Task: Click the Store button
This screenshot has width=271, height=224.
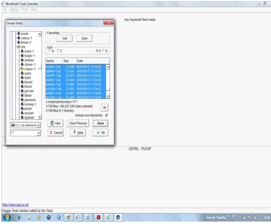Action: pos(100,123)
